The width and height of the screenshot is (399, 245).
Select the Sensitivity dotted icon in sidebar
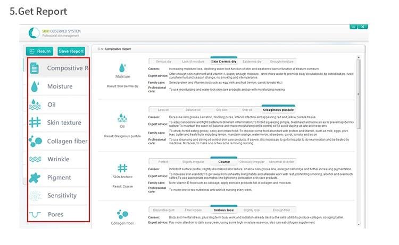pyautogui.click(x=35, y=196)
